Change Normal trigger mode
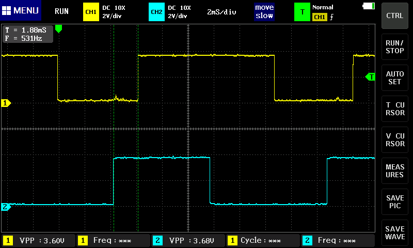 [x=323, y=7]
